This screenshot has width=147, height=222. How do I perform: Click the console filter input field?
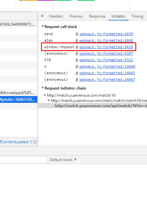tap(23, 160)
